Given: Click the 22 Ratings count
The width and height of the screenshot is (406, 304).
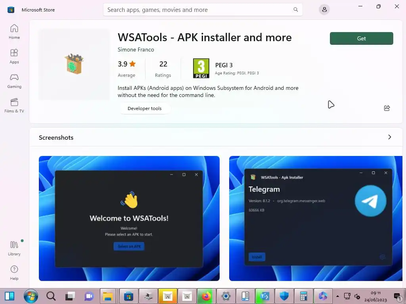Looking at the screenshot, I should [163, 69].
